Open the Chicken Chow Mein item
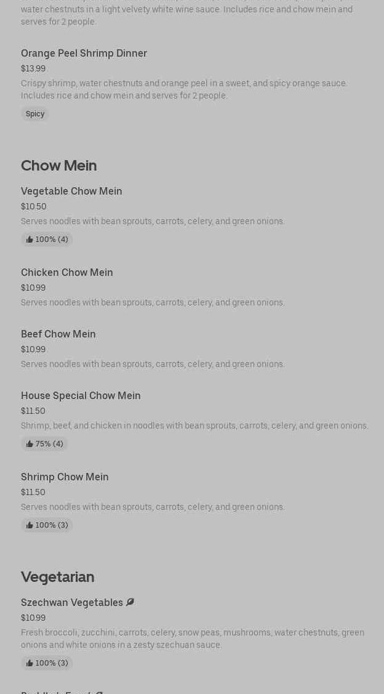The width and height of the screenshot is (384, 694). click(67, 273)
